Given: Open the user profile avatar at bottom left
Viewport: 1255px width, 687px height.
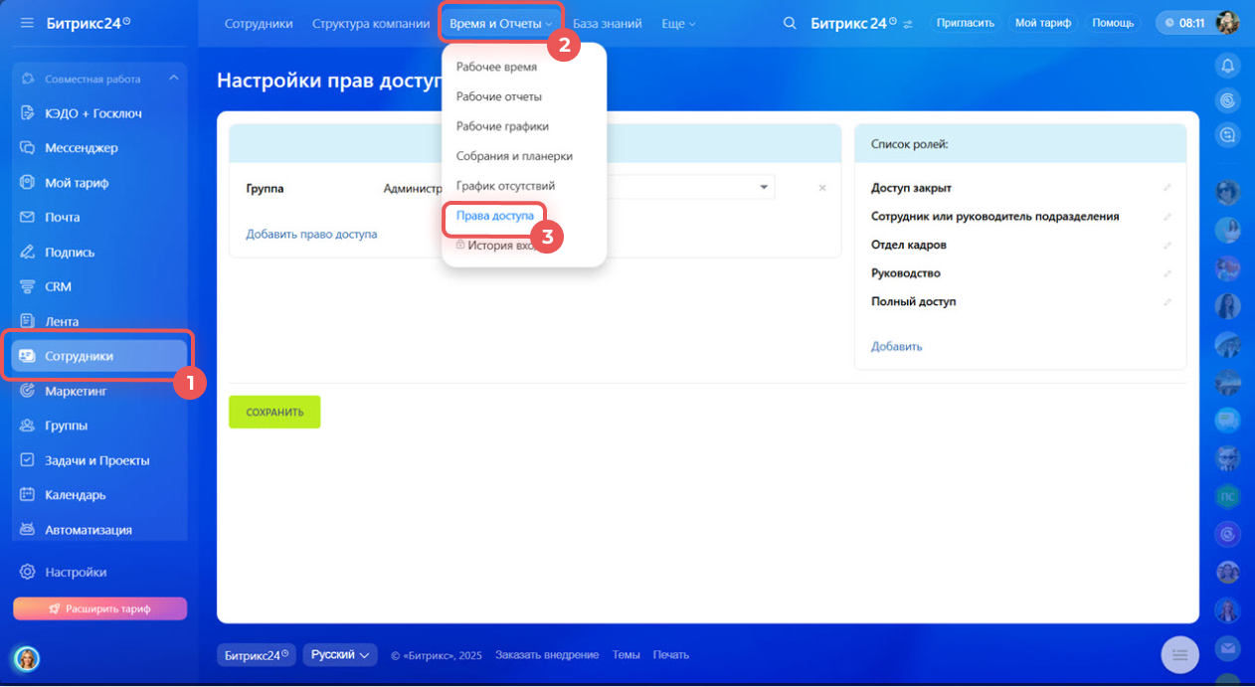Looking at the screenshot, I should (27, 658).
